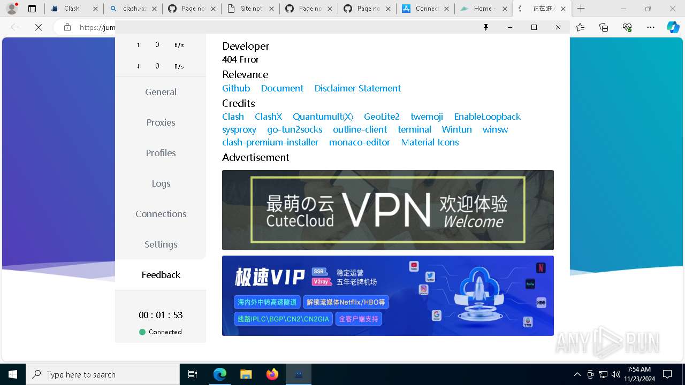The height and width of the screenshot is (385, 685).
Task: View site information lock icon
Action: tap(67, 27)
